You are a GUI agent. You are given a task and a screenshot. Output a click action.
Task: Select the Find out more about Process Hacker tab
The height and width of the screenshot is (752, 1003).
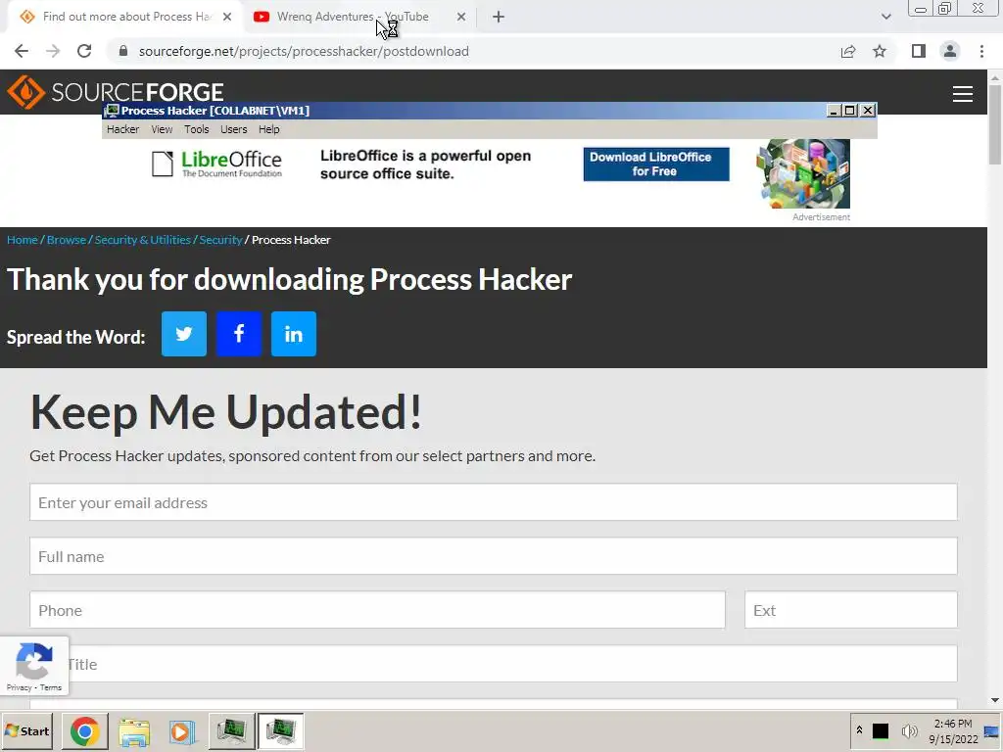(126, 18)
